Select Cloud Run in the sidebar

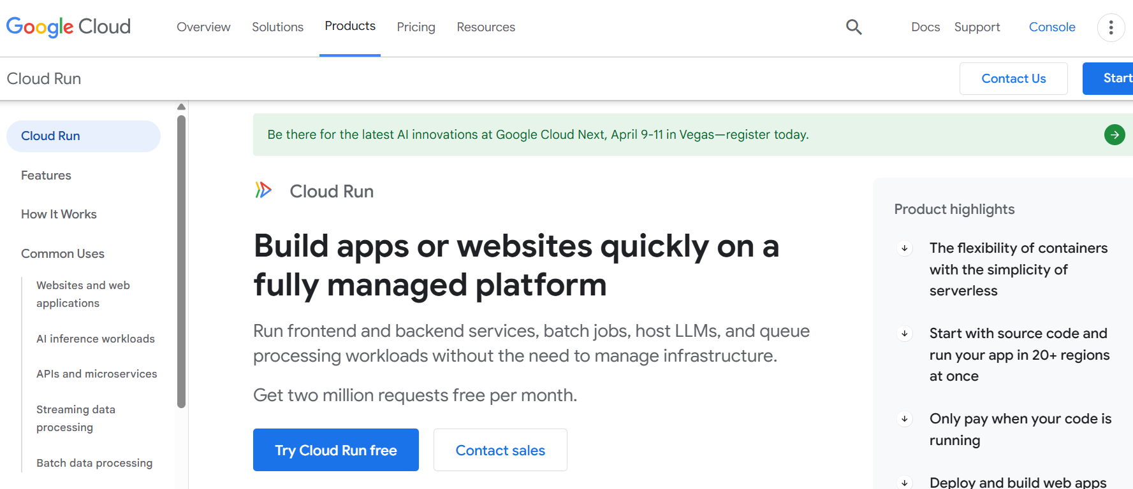[x=84, y=136]
